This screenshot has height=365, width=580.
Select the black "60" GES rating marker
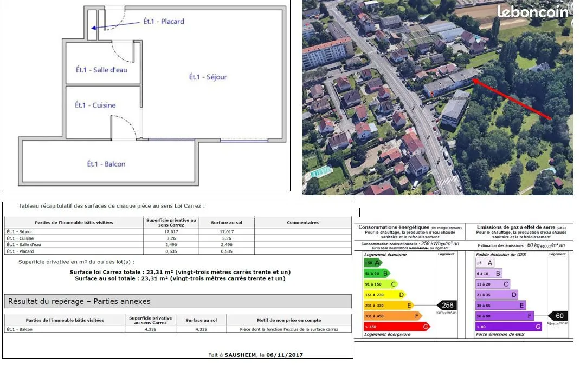pyautogui.click(x=558, y=316)
